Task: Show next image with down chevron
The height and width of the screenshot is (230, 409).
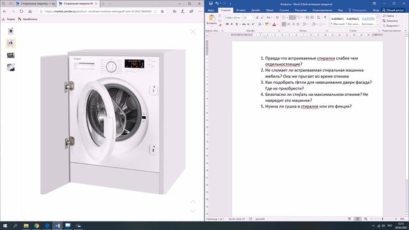Action: click(x=193, y=211)
